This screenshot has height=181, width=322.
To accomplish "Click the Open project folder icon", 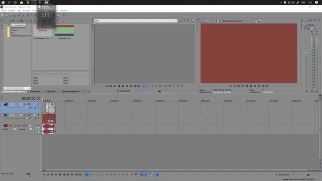I will coord(7,16).
